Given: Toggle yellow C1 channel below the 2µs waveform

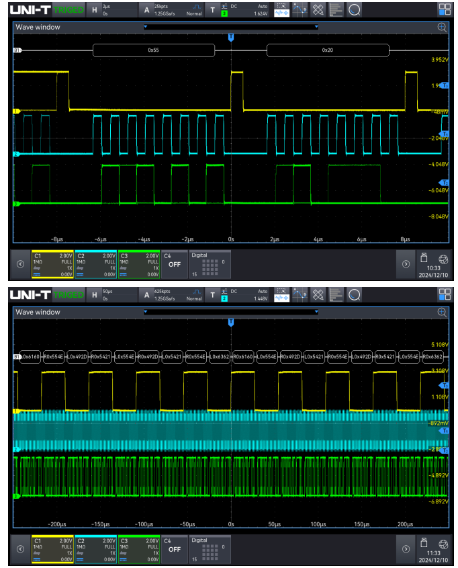Looking at the screenshot, I should click(x=51, y=264).
